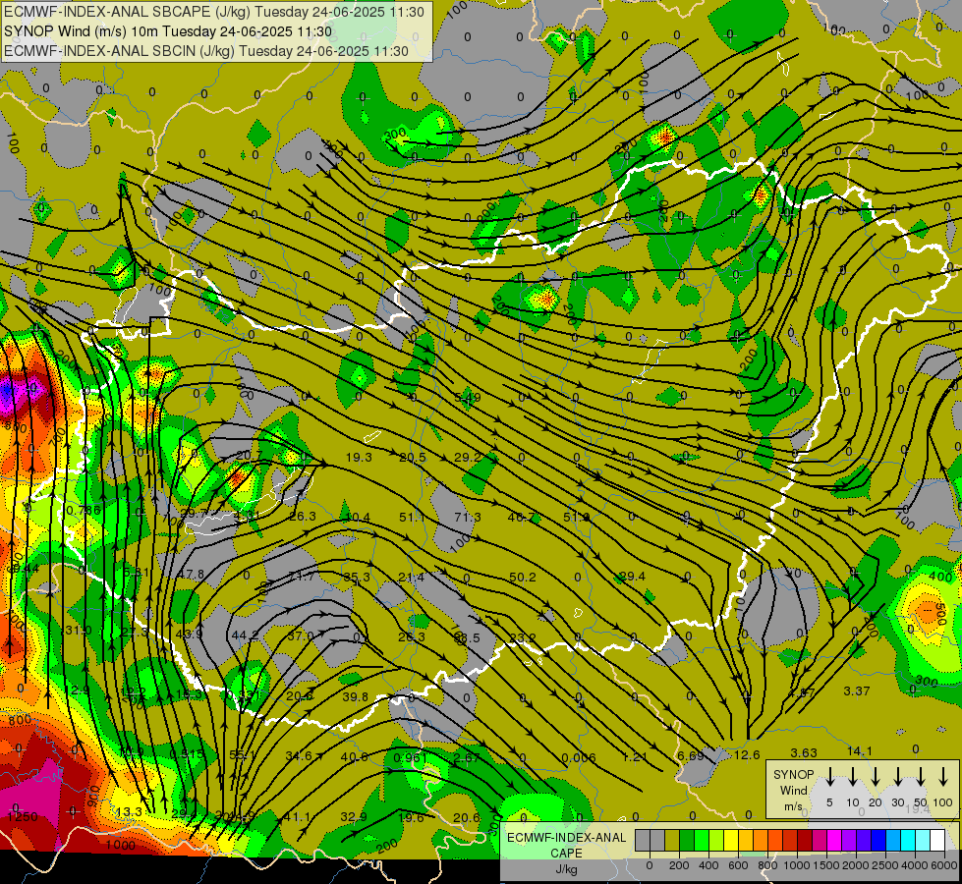The image size is (962, 884).
Task: Click the 1500 tick label in CAPE legend
Action: pos(826,865)
